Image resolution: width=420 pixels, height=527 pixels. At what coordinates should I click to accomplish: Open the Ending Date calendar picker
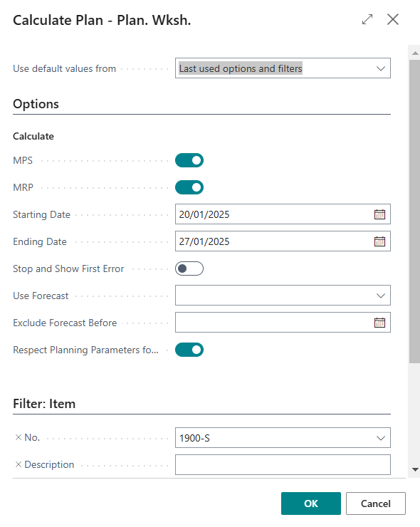pyautogui.click(x=379, y=241)
